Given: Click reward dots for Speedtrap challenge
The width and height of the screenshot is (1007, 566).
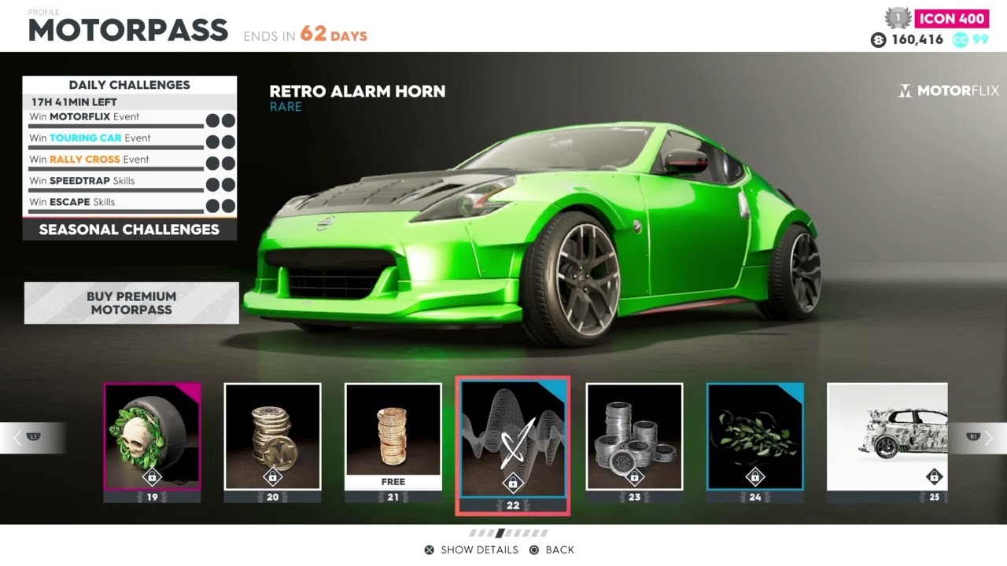Looking at the screenshot, I should click(220, 185).
